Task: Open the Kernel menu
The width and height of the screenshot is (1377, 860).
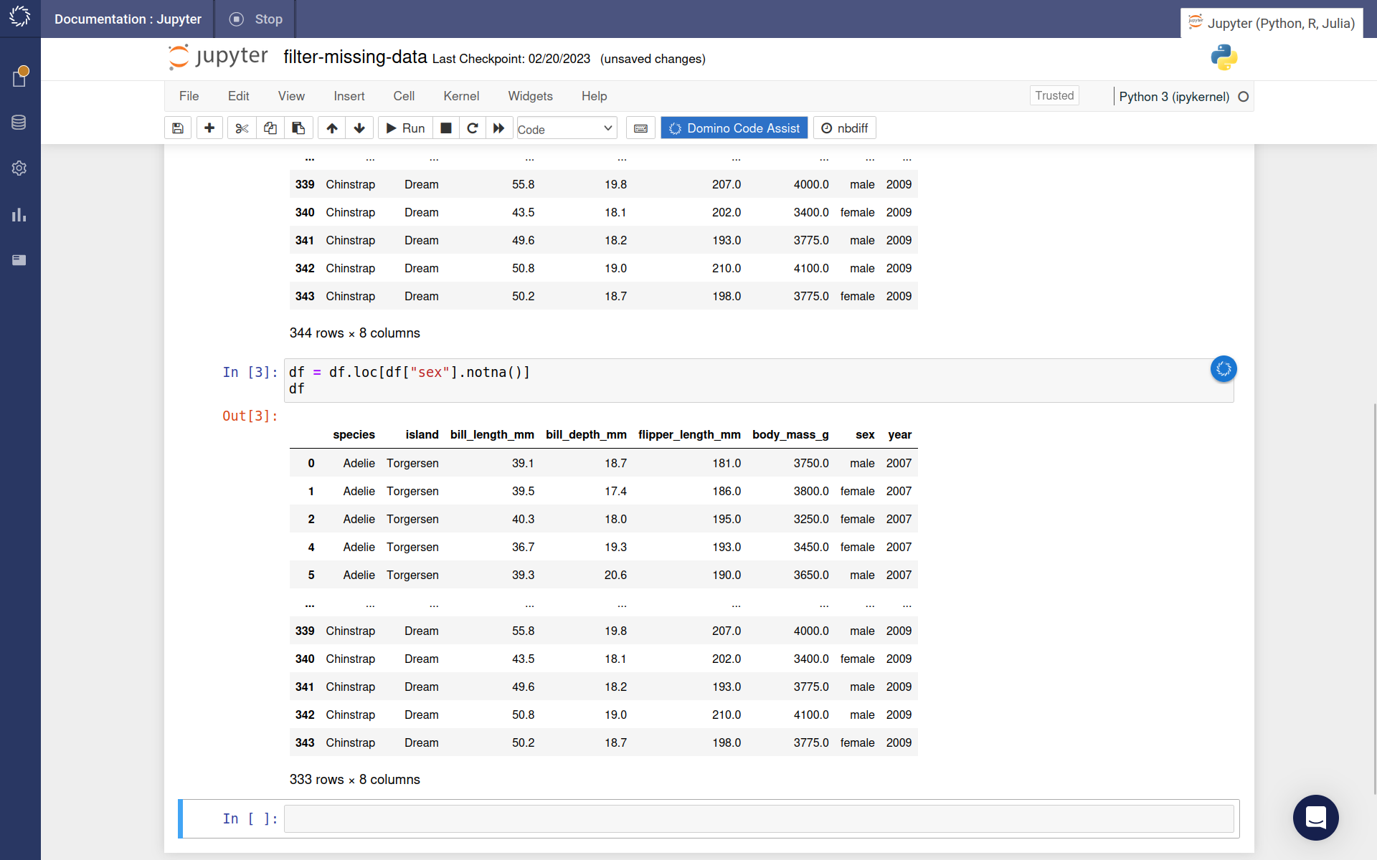Action: (461, 96)
